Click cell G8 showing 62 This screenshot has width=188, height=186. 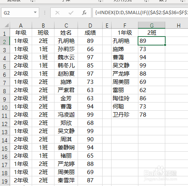click(x=151, y=90)
